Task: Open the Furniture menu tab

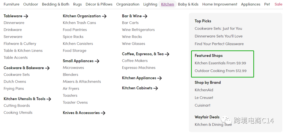Action: 12,4
